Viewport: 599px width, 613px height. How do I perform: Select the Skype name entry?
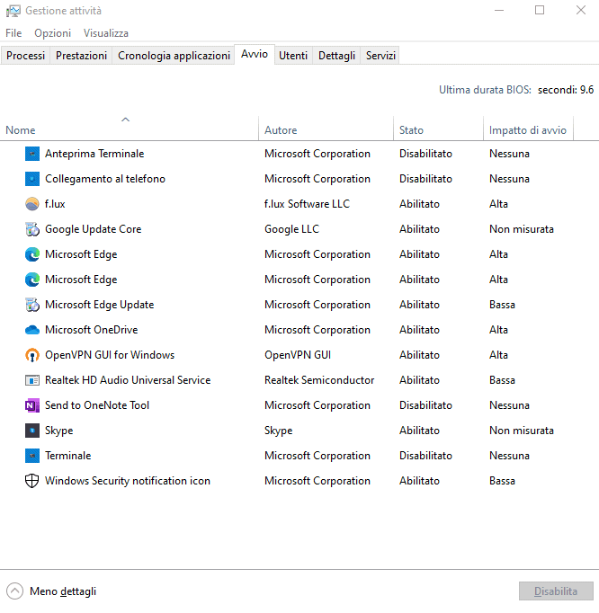pyautogui.click(x=58, y=431)
